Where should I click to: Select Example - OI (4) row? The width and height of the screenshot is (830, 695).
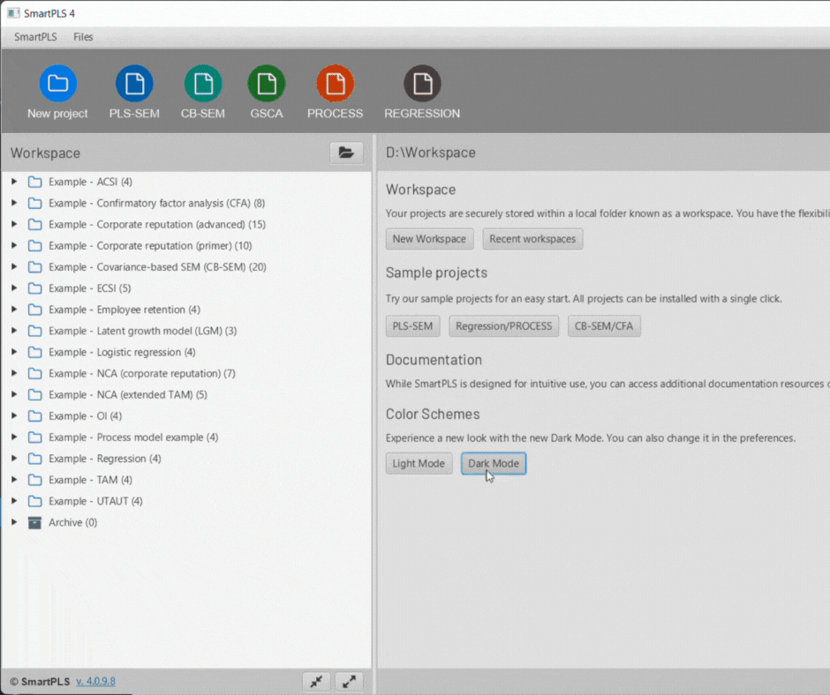pyautogui.click(x=186, y=415)
